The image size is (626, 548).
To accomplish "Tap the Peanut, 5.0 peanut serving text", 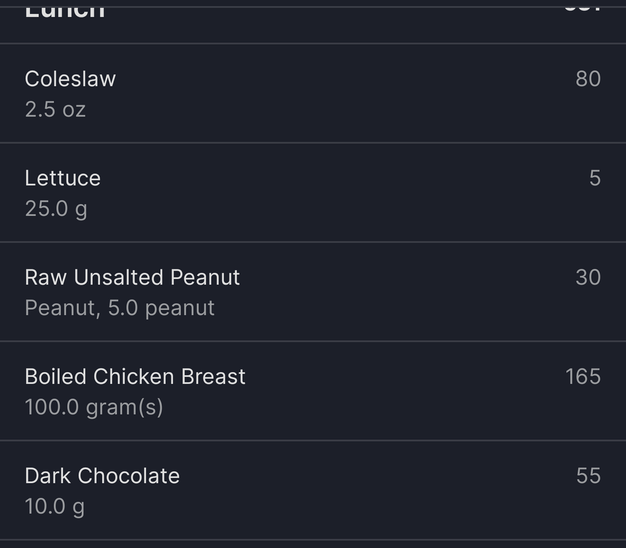I will [x=120, y=308].
